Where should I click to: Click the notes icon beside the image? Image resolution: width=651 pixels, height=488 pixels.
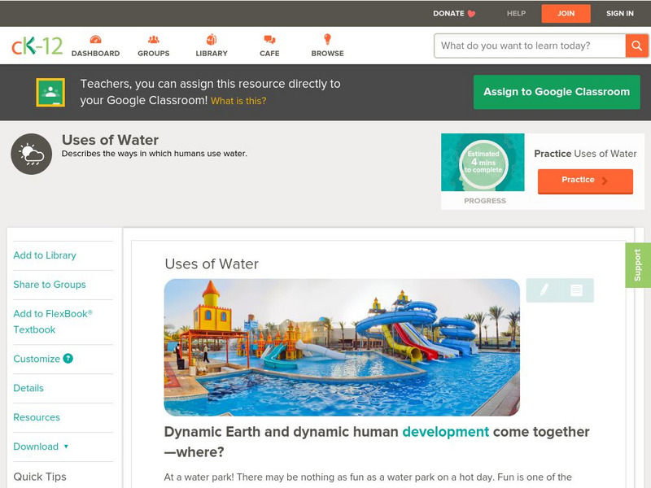pos(576,290)
